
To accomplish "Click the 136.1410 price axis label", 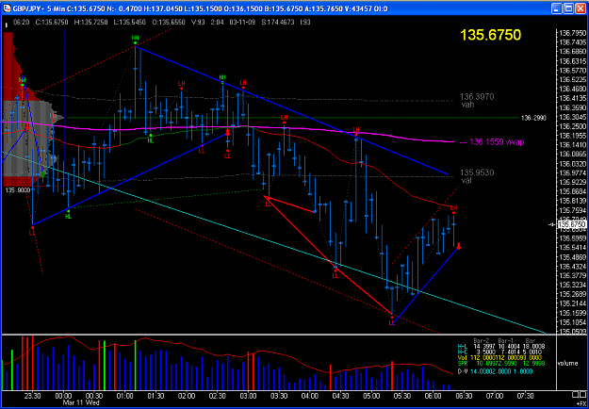I will 572,144.
